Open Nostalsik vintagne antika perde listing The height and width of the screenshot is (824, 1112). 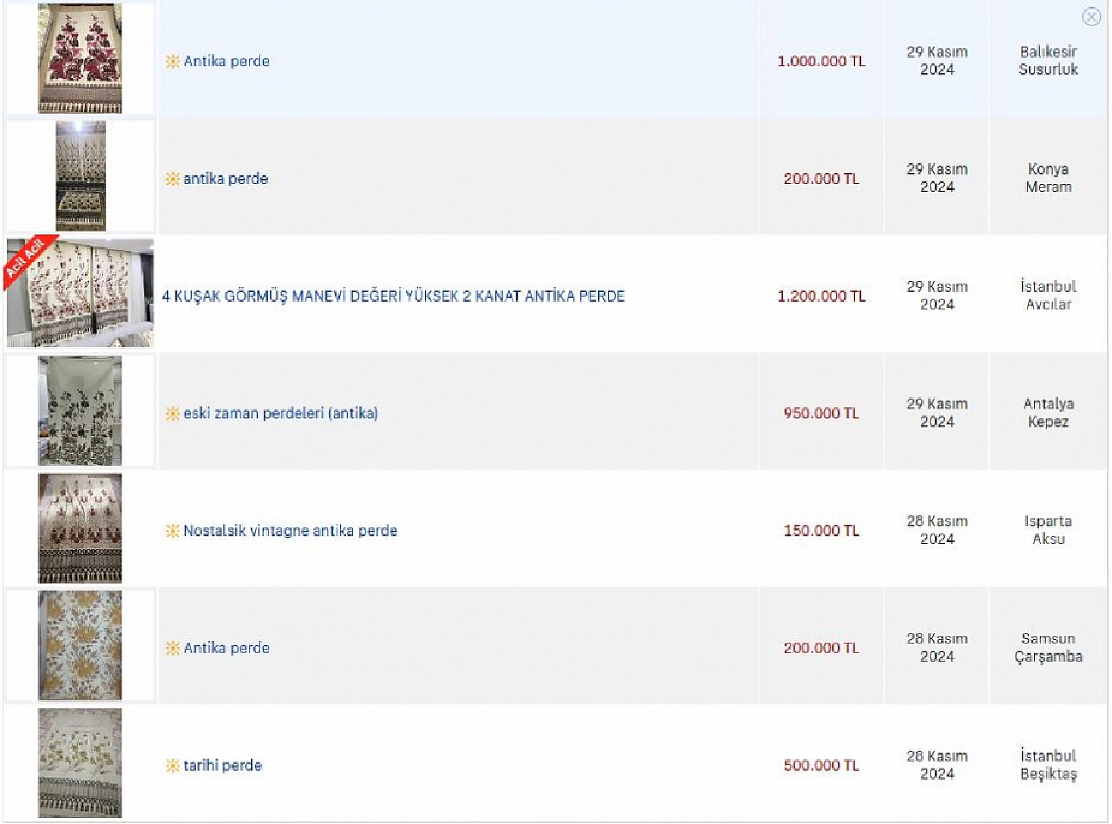click(x=290, y=530)
